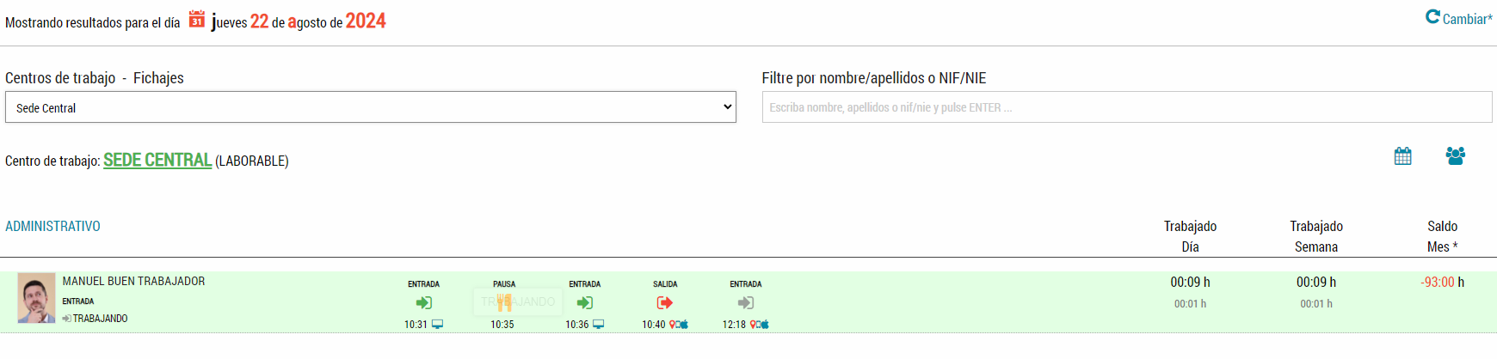
Task: Select the ADMINISTRATIVO section header
Action: [x=52, y=226]
